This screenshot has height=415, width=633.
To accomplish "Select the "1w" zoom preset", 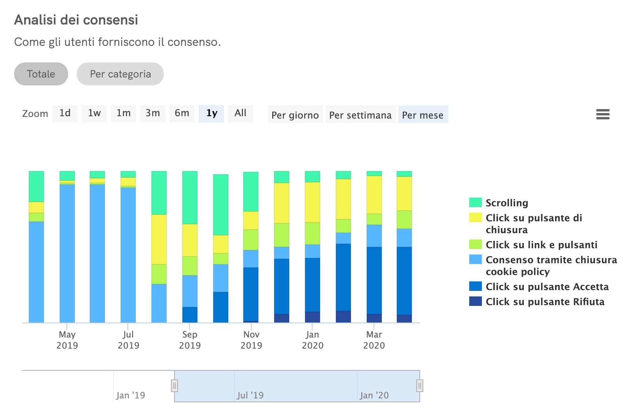I will click(94, 113).
